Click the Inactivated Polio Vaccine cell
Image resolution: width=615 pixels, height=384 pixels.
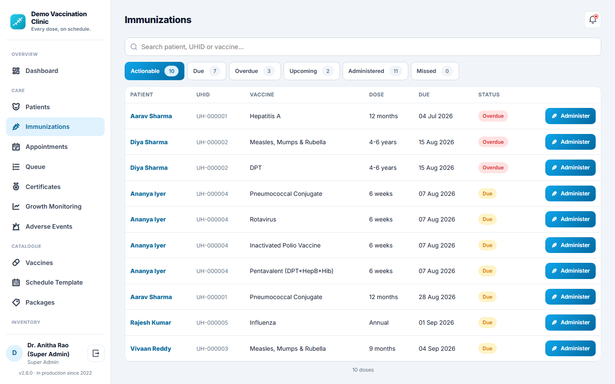tap(285, 245)
